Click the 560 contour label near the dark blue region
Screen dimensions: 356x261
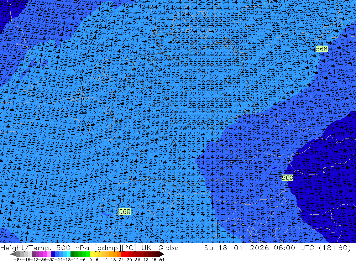287,178
